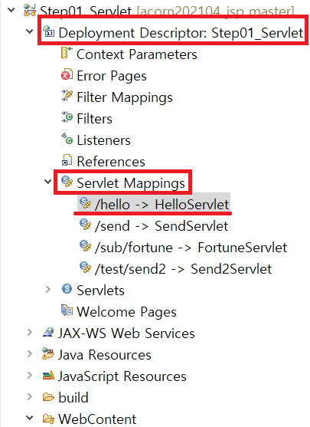Expand the JavaScript Resources node
310x427 pixels.
coord(30,376)
